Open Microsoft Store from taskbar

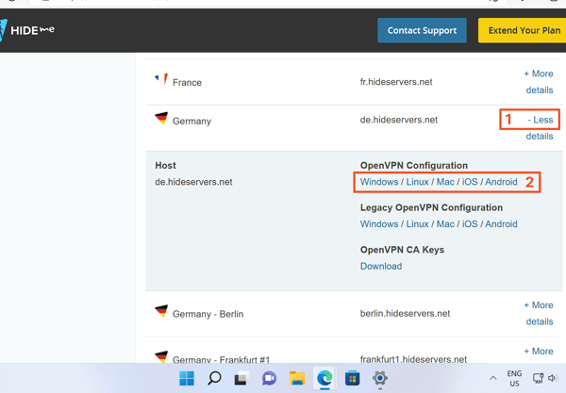(352, 378)
